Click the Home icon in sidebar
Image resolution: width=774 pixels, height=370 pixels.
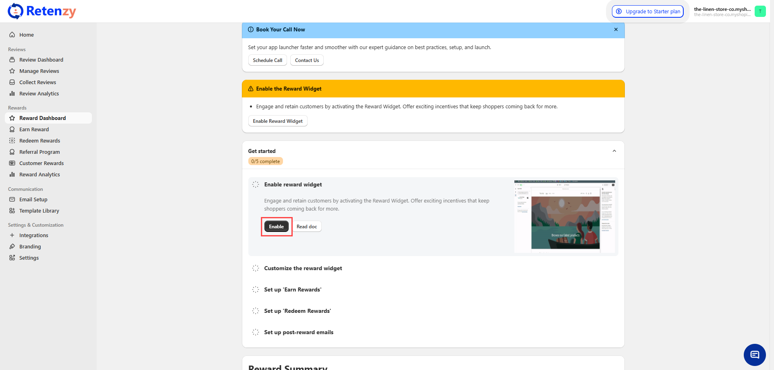[x=12, y=35]
